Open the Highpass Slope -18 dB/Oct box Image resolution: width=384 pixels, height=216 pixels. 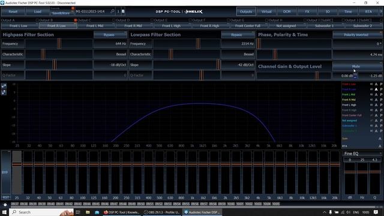[110, 65]
